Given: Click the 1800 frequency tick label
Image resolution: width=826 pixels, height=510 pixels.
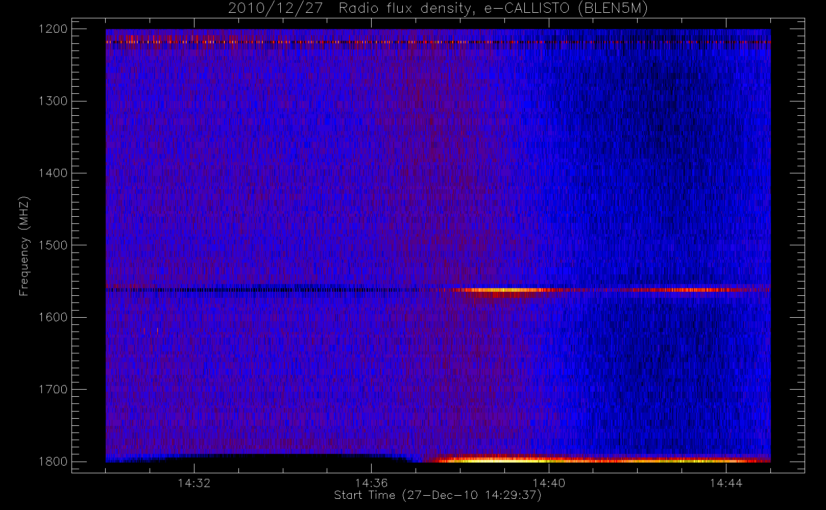Looking at the screenshot, I should pyautogui.click(x=53, y=462).
